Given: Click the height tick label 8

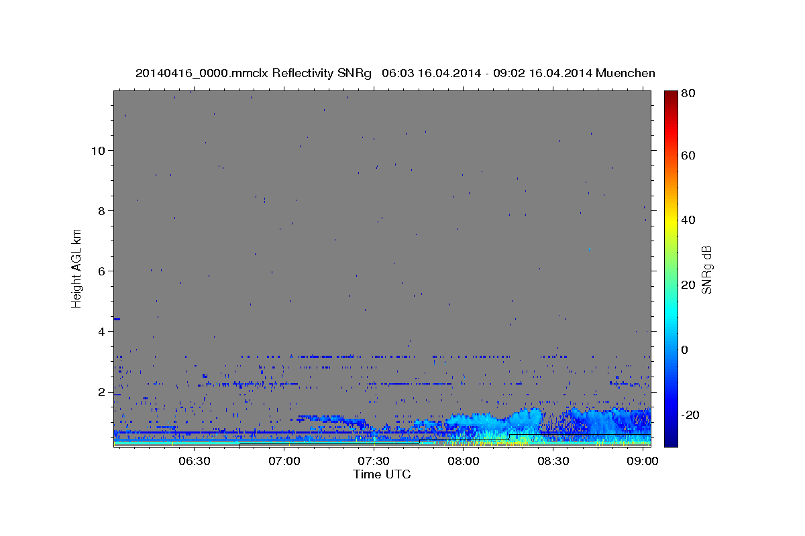Looking at the screenshot, I should (x=102, y=210).
